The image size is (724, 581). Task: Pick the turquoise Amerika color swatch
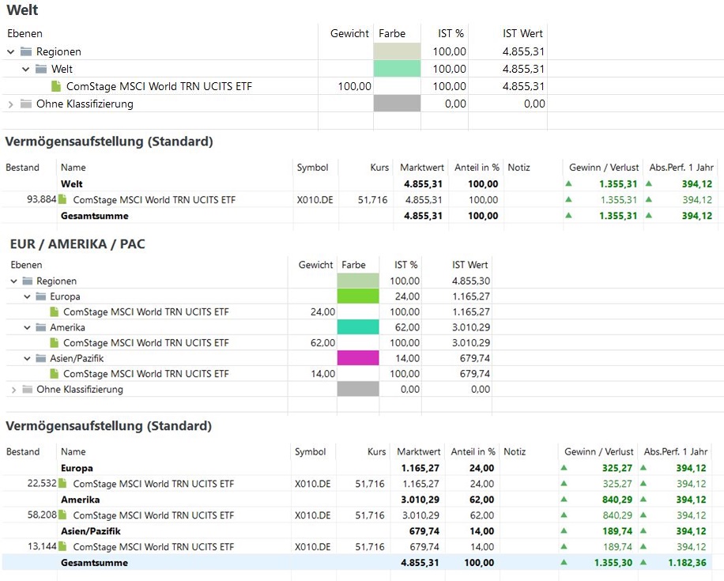coord(358,327)
